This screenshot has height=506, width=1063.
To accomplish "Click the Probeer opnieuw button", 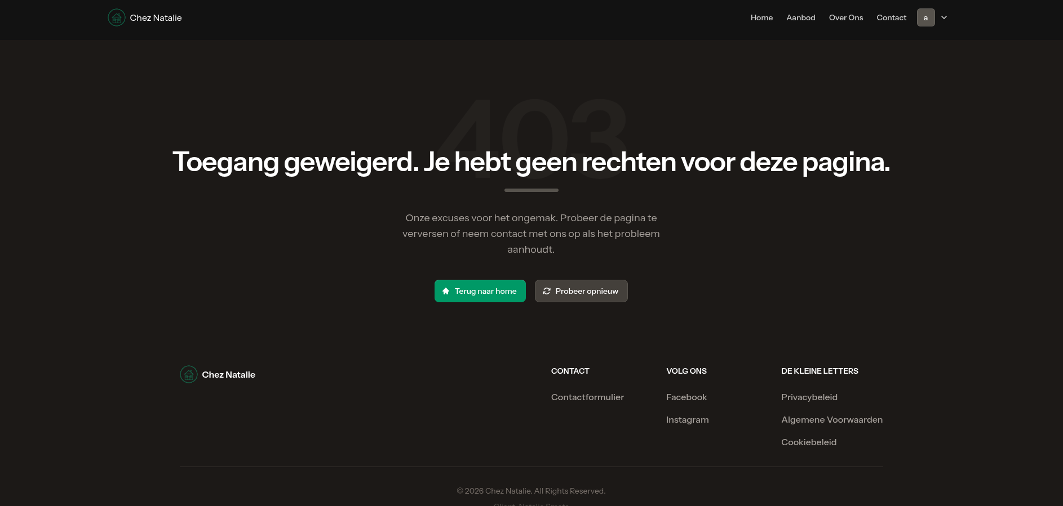I will 581,291.
